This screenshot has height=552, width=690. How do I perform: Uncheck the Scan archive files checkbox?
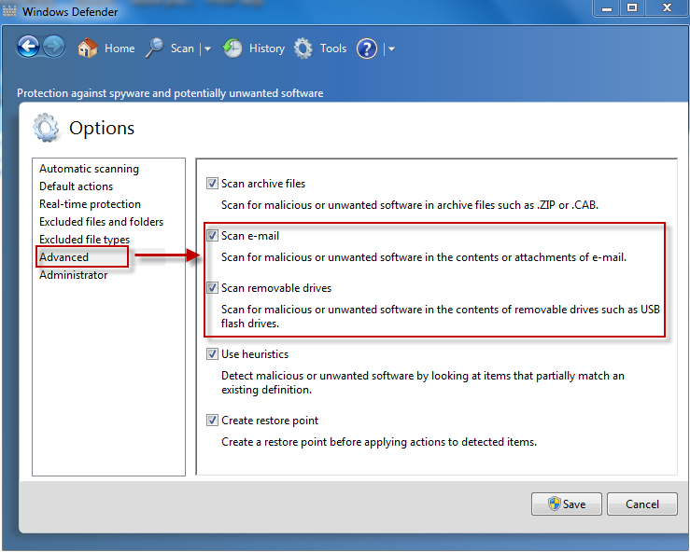pyautogui.click(x=212, y=184)
